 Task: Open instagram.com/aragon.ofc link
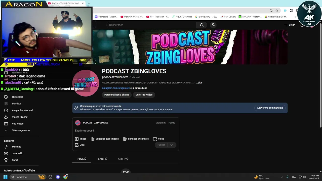116,88
